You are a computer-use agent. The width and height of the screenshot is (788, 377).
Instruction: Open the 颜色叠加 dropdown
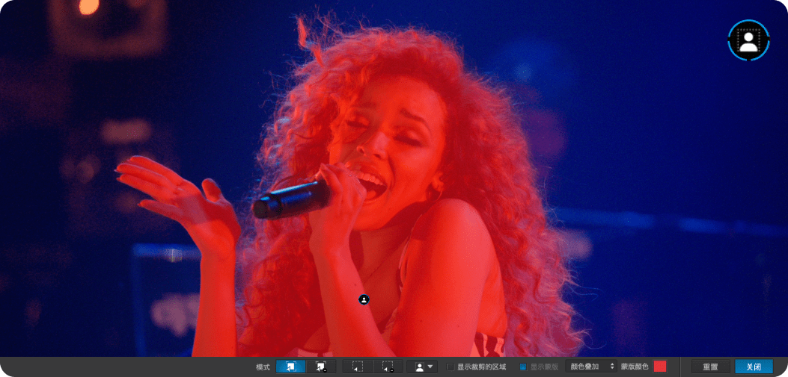[x=590, y=367]
